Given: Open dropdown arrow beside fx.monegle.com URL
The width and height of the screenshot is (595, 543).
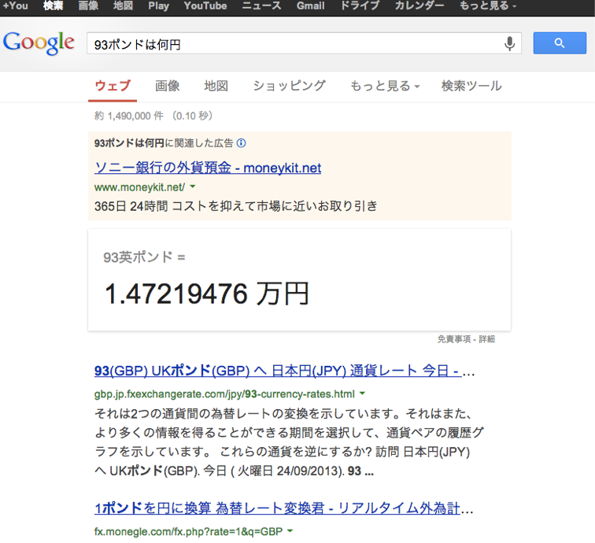Looking at the screenshot, I should [290, 531].
